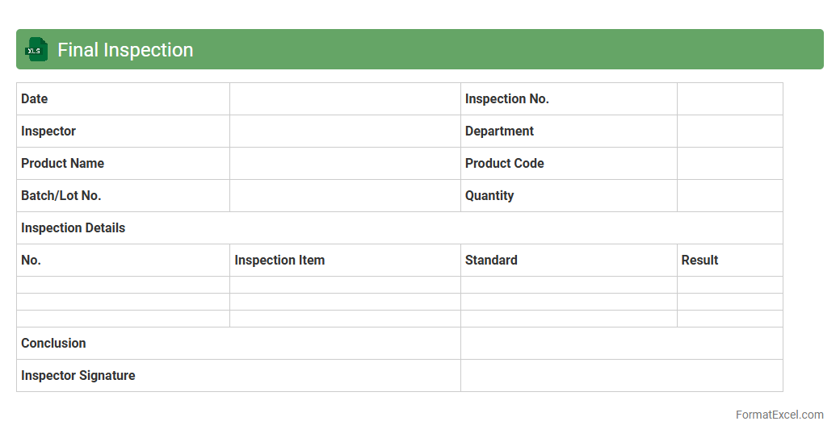Click the empty Product Name value cell
This screenshot has height=438, width=840.
click(345, 164)
